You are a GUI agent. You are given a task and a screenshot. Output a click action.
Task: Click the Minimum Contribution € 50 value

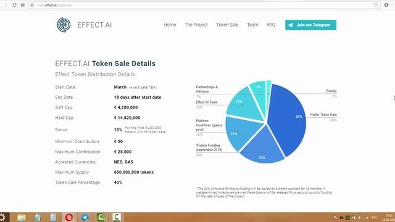coord(118,141)
